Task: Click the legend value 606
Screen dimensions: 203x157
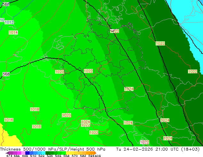Action: [x=98, y=156]
